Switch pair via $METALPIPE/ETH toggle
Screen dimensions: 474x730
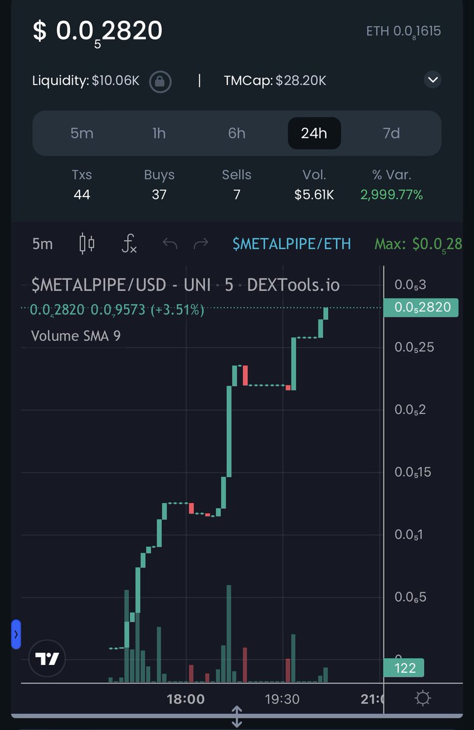[292, 244]
